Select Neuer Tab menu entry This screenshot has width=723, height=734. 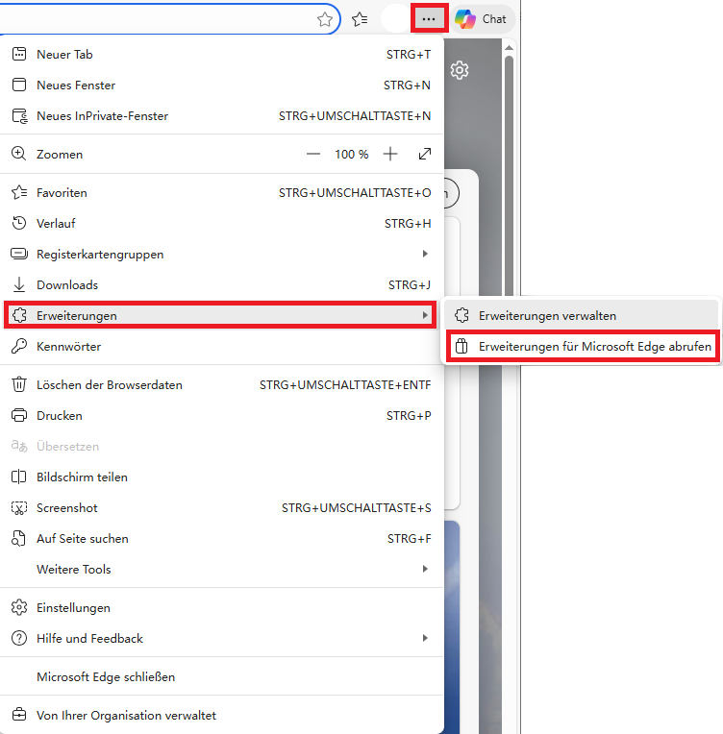tap(222, 55)
